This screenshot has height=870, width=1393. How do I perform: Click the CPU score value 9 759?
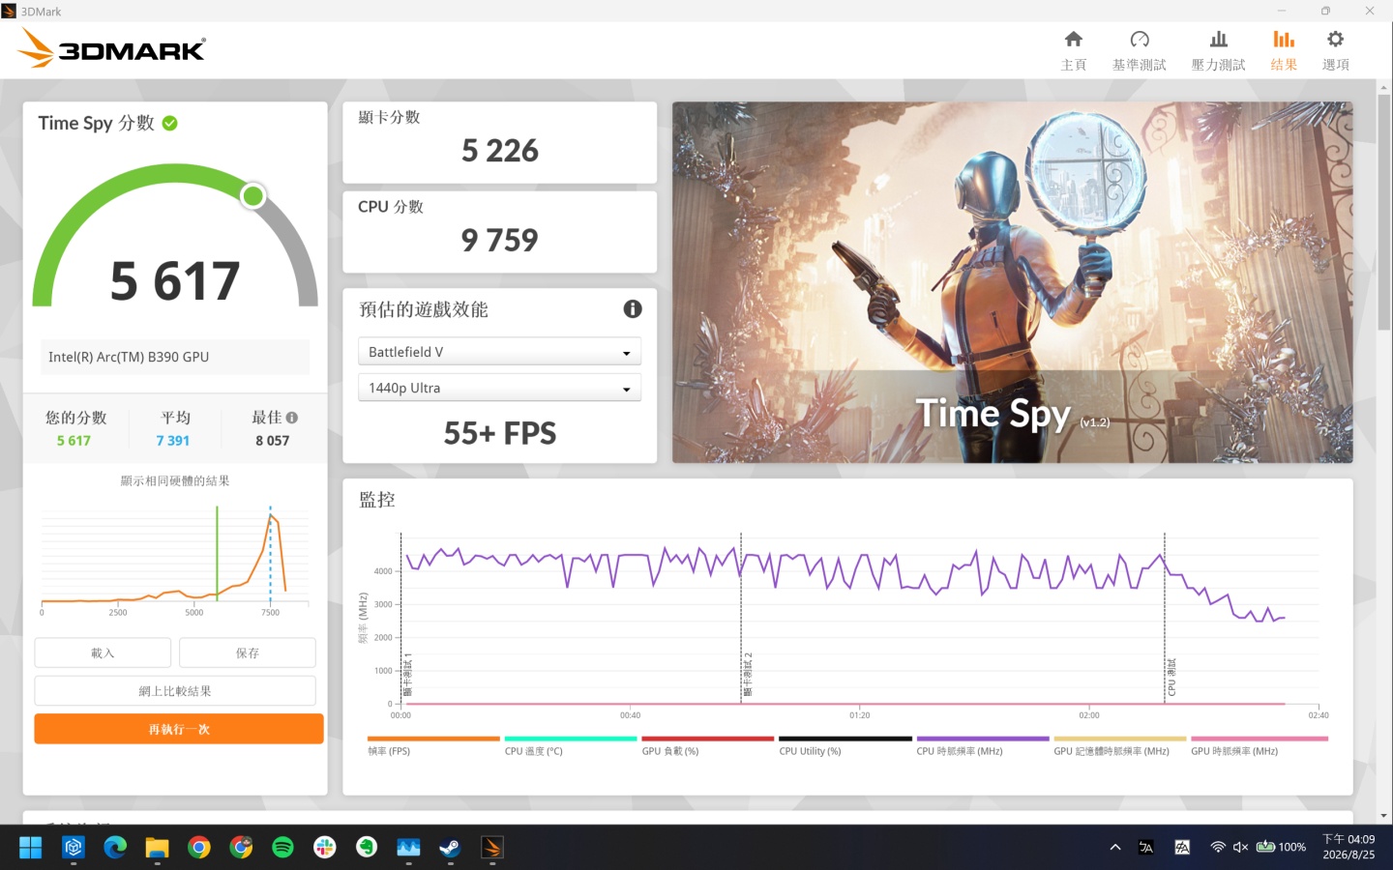(x=499, y=240)
